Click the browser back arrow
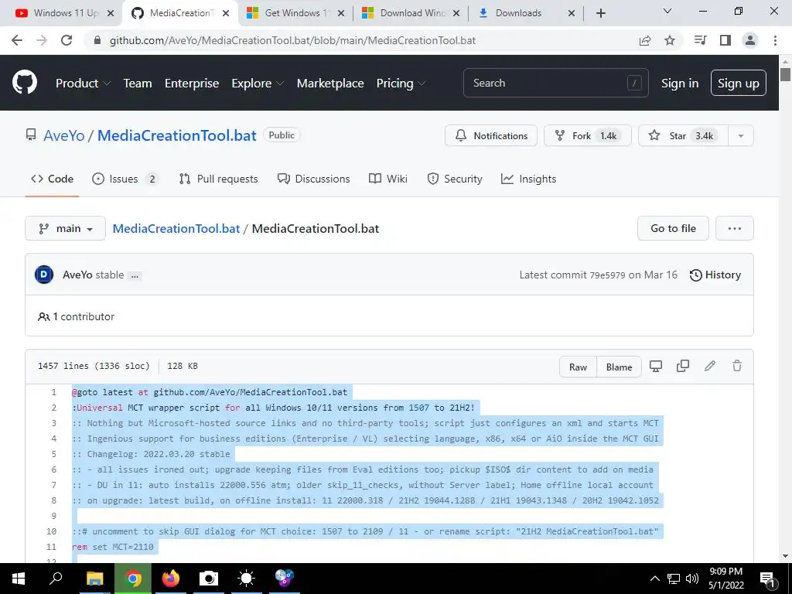 point(17,40)
